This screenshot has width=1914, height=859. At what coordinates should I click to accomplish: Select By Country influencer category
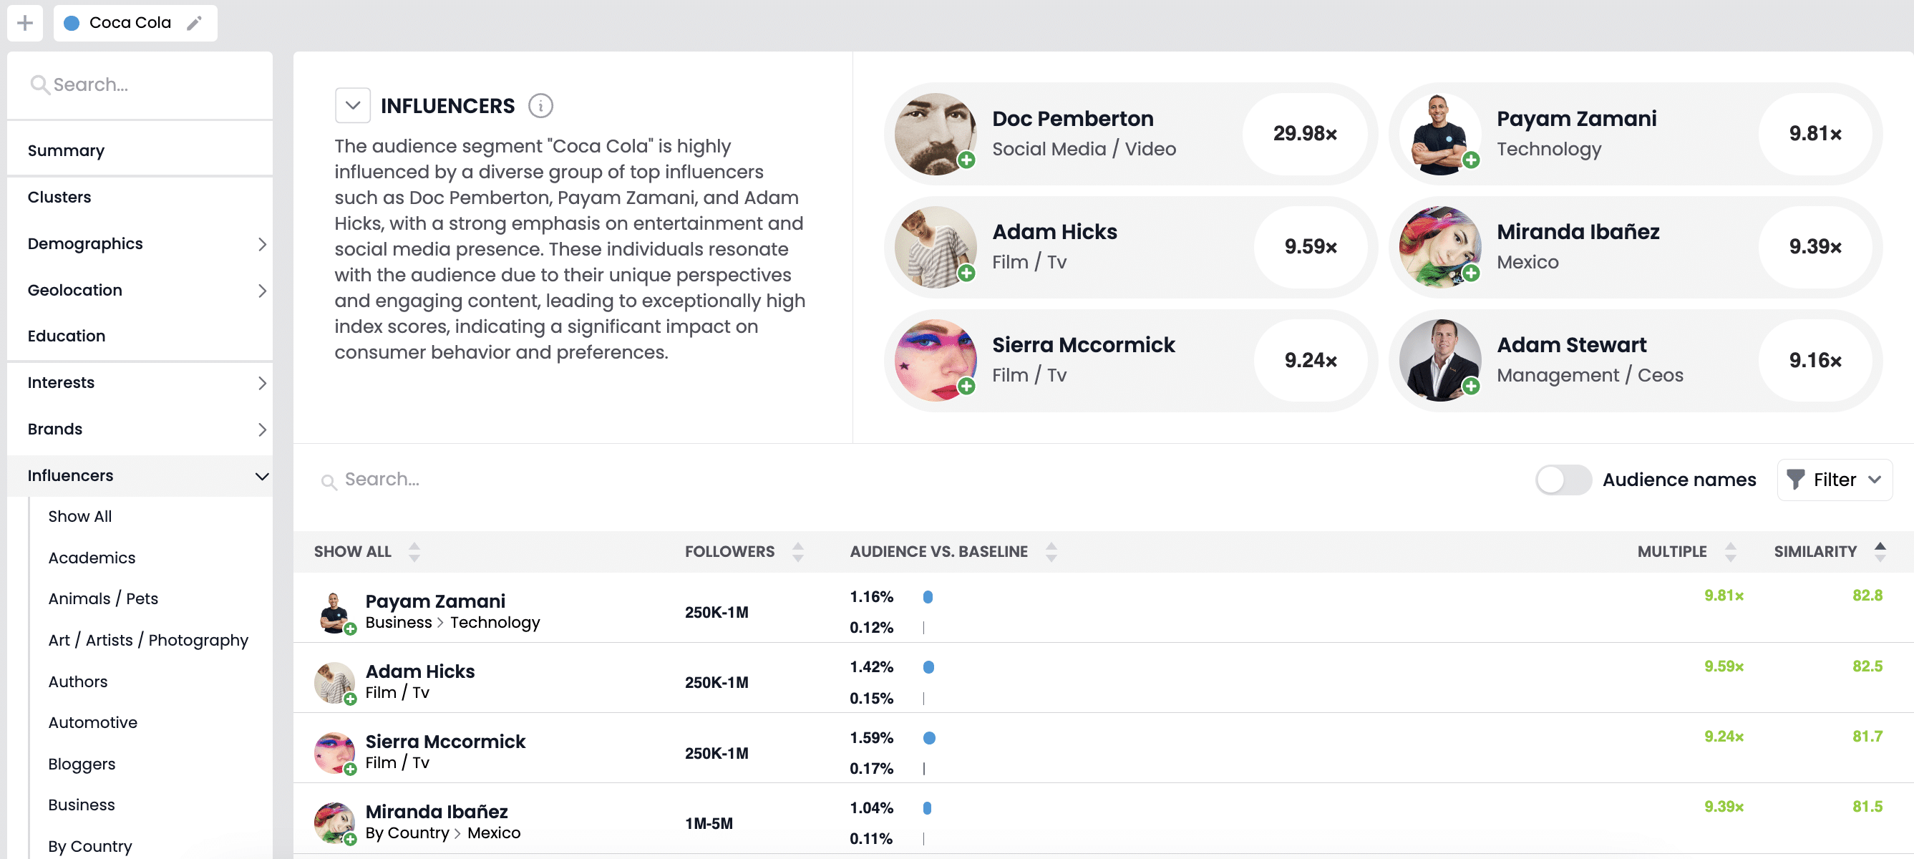(90, 846)
